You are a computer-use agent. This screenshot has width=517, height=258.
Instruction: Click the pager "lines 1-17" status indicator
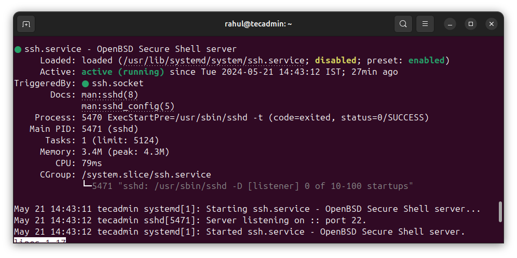click(x=40, y=241)
